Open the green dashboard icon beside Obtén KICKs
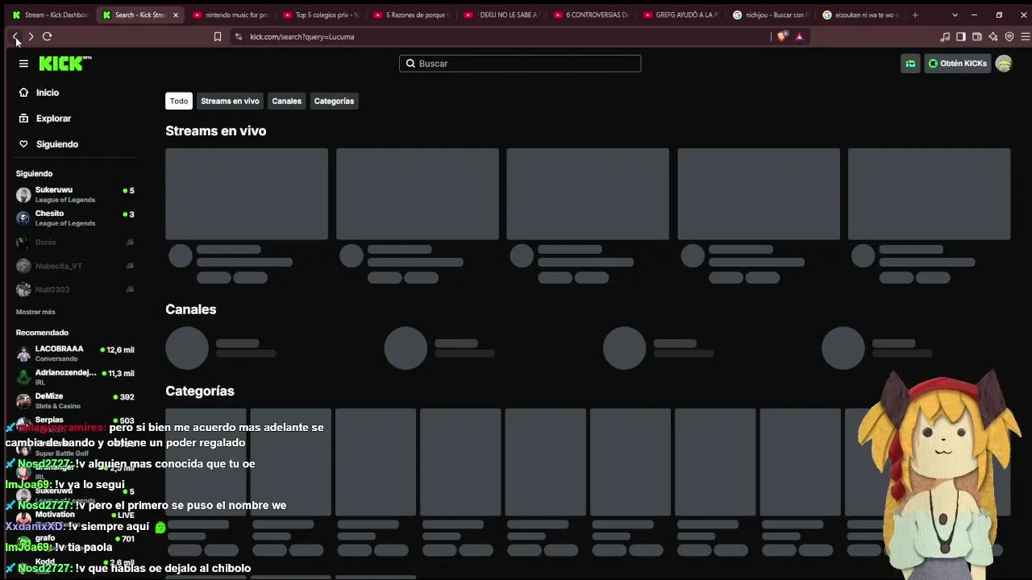 pos(910,64)
